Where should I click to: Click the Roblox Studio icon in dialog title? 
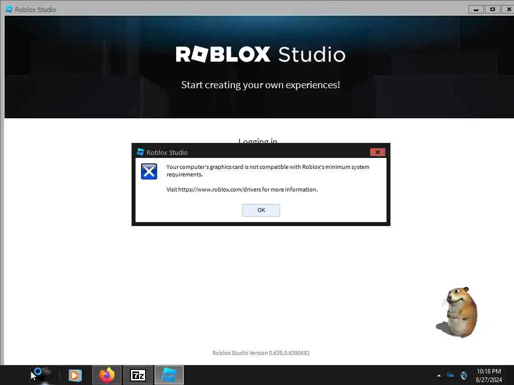(141, 152)
